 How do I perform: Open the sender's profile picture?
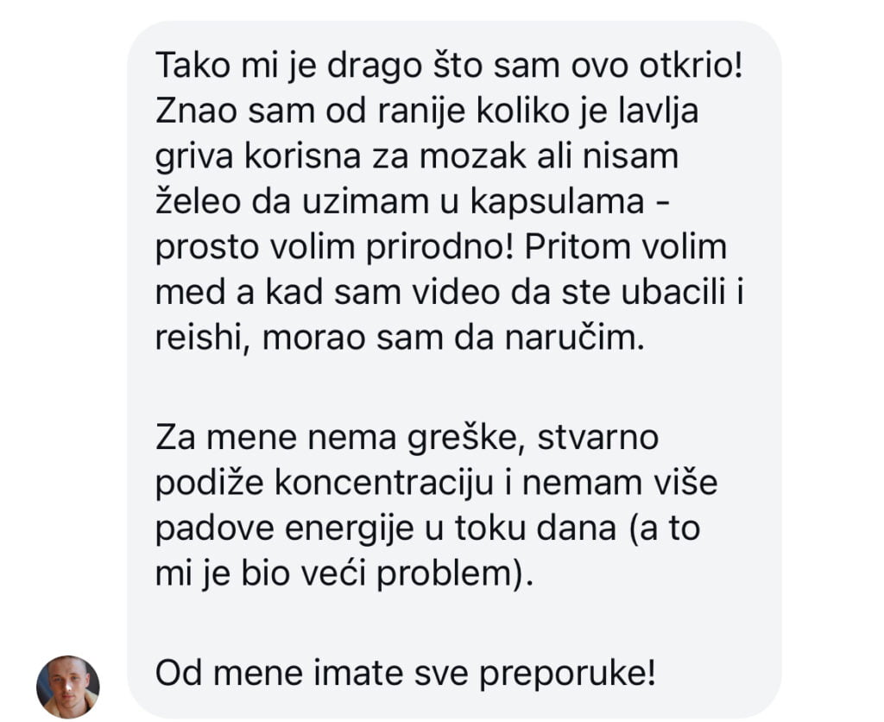tap(67, 687)
